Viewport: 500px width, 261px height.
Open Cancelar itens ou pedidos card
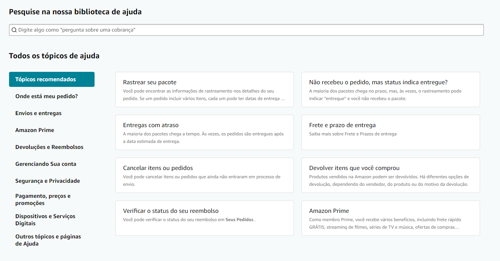click(x=205, y=175)
